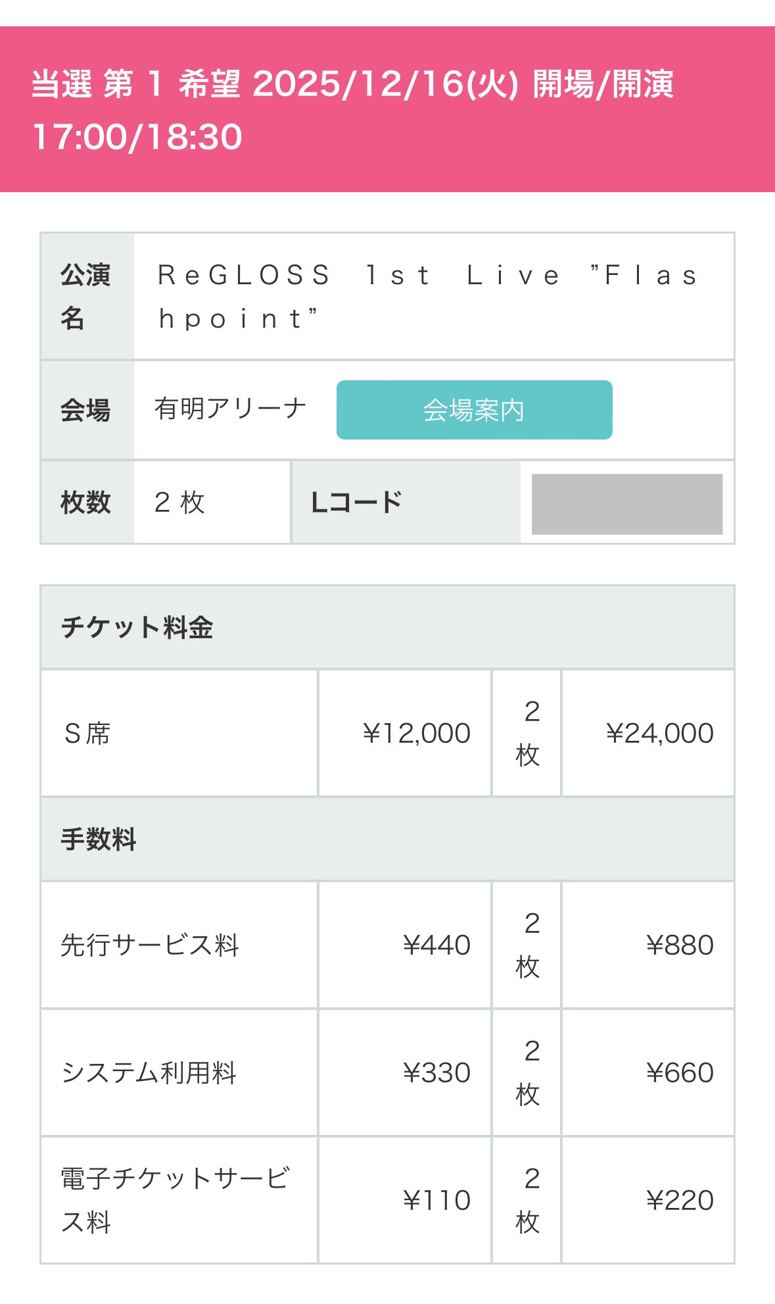Select the ReGLOSS 1st Live performance title
Viewport: 775px width, 1304px height.
(x=427, y=296)
